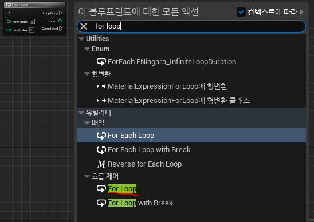
Task: Click the 이 블루프린트에 대한 모든 액션 title
Action: 138,11
